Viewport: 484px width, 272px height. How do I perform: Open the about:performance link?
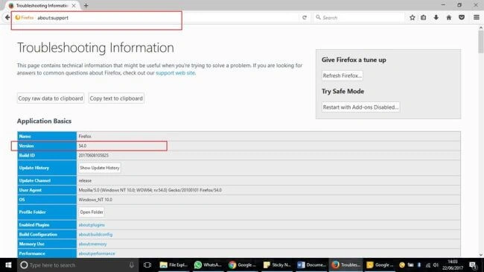[x=97, y=253]
